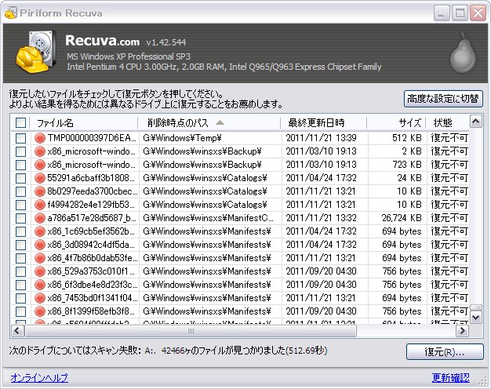Click the horizontal scrollbar right arrow
Image resolution: width=491 pixels, height=389 pixels.
tap(462, 331)
